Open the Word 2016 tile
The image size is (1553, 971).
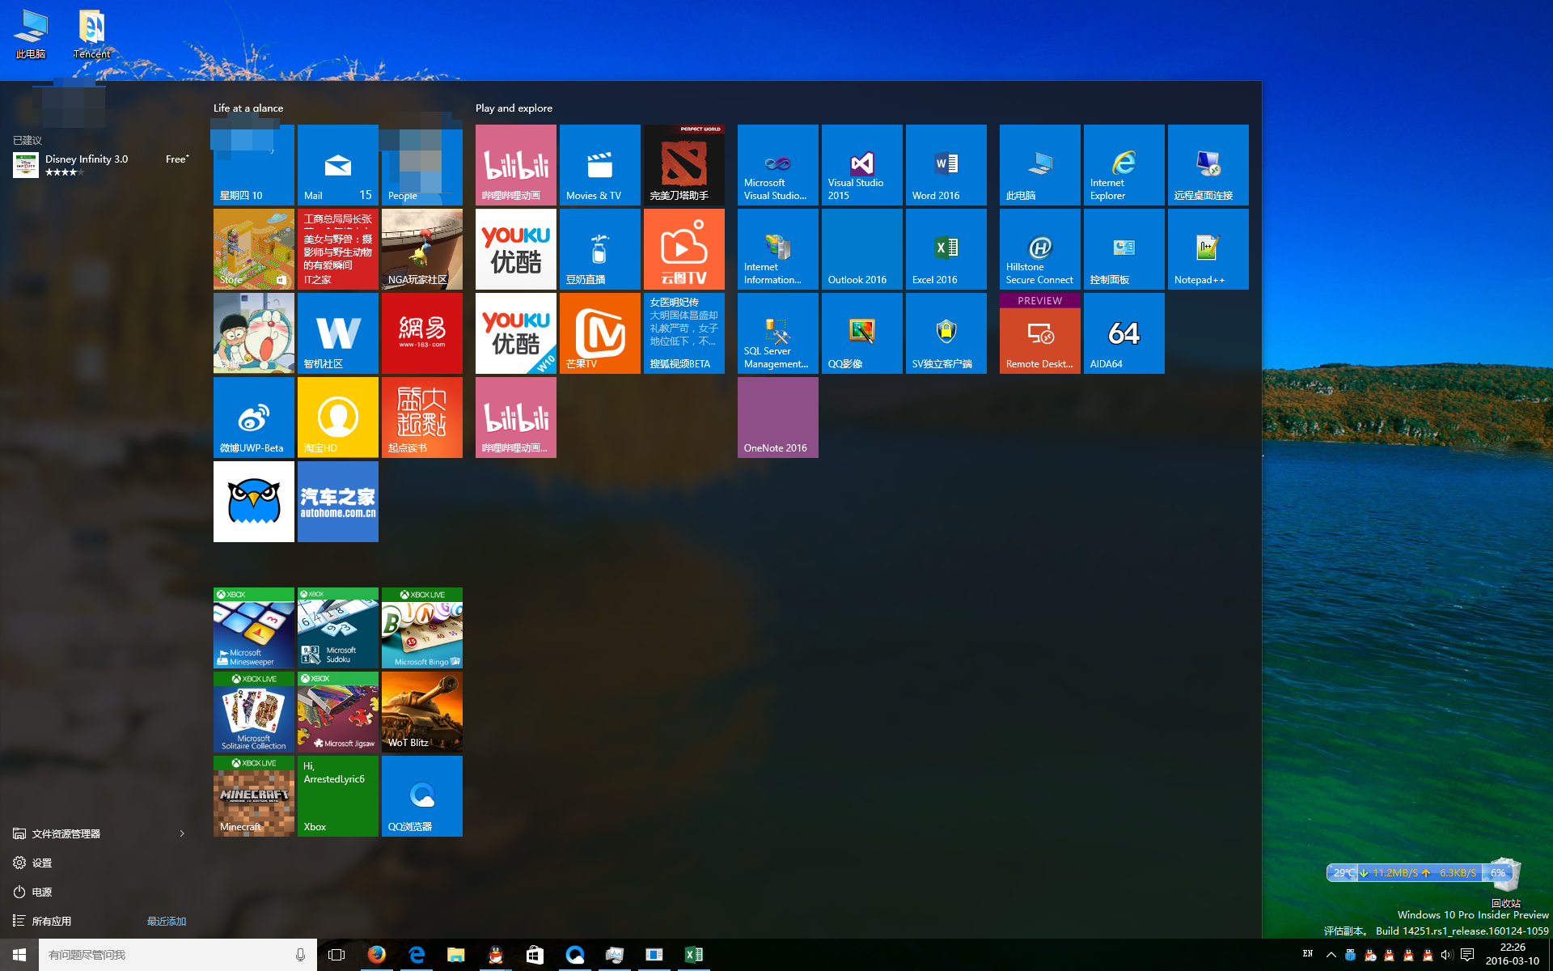(946, 165)
